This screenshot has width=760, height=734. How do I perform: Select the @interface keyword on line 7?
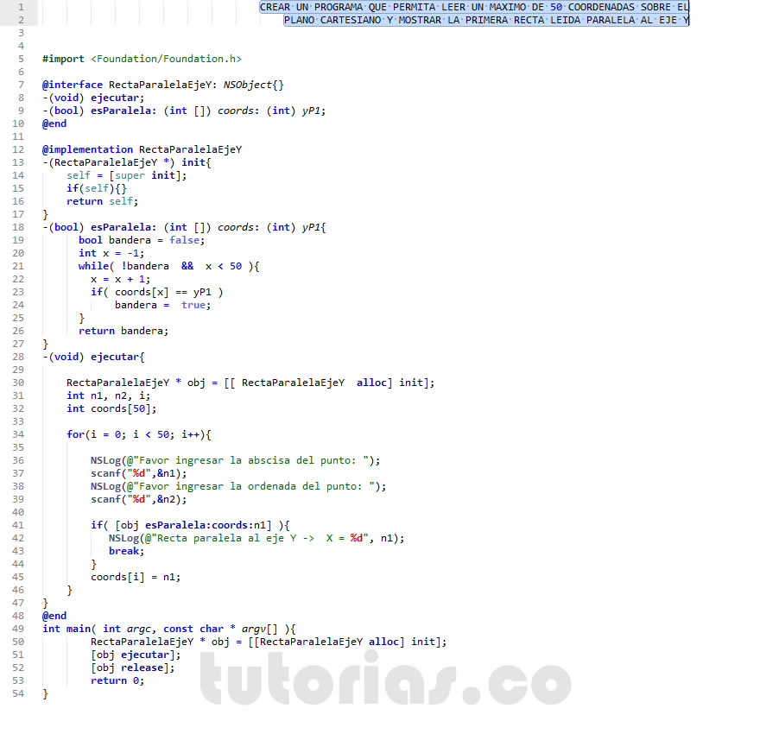pyautogui.click(x=73, y=85)
